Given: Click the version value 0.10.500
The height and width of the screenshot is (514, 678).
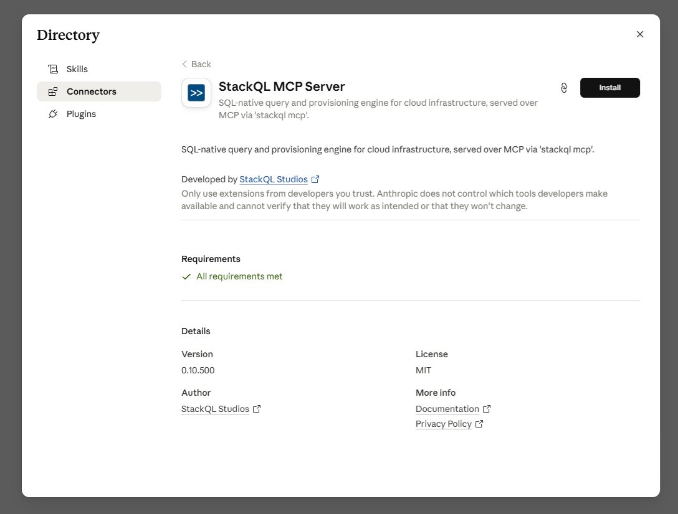Looking at the screenshot, I should coord(198,370).
